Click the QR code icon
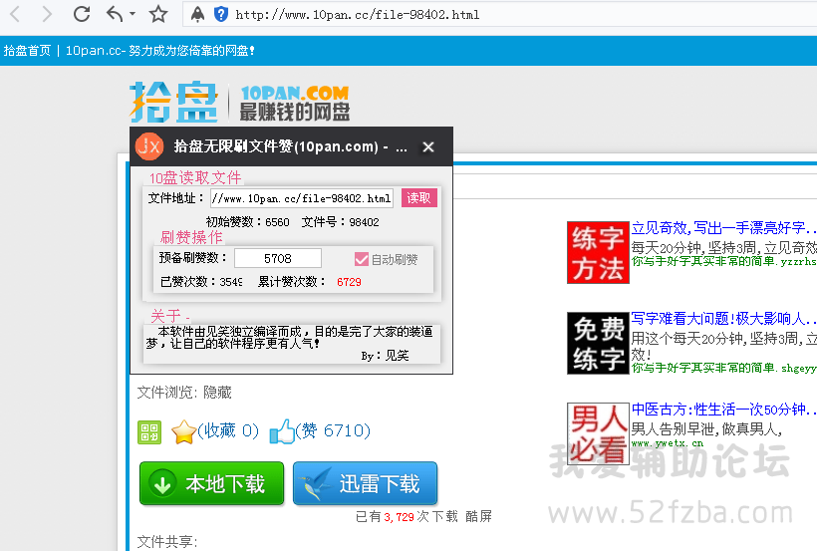This screenshot has height=551, width=817. point(149,432)
